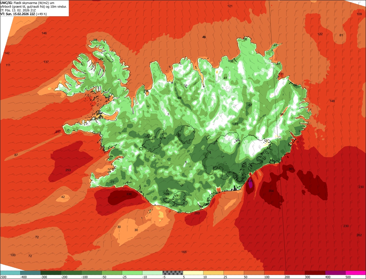Viewport: 366px width, 279px height.
Task: Click the value 81 in the northeast
Action: pyautogui.click(x=341, y=35)
